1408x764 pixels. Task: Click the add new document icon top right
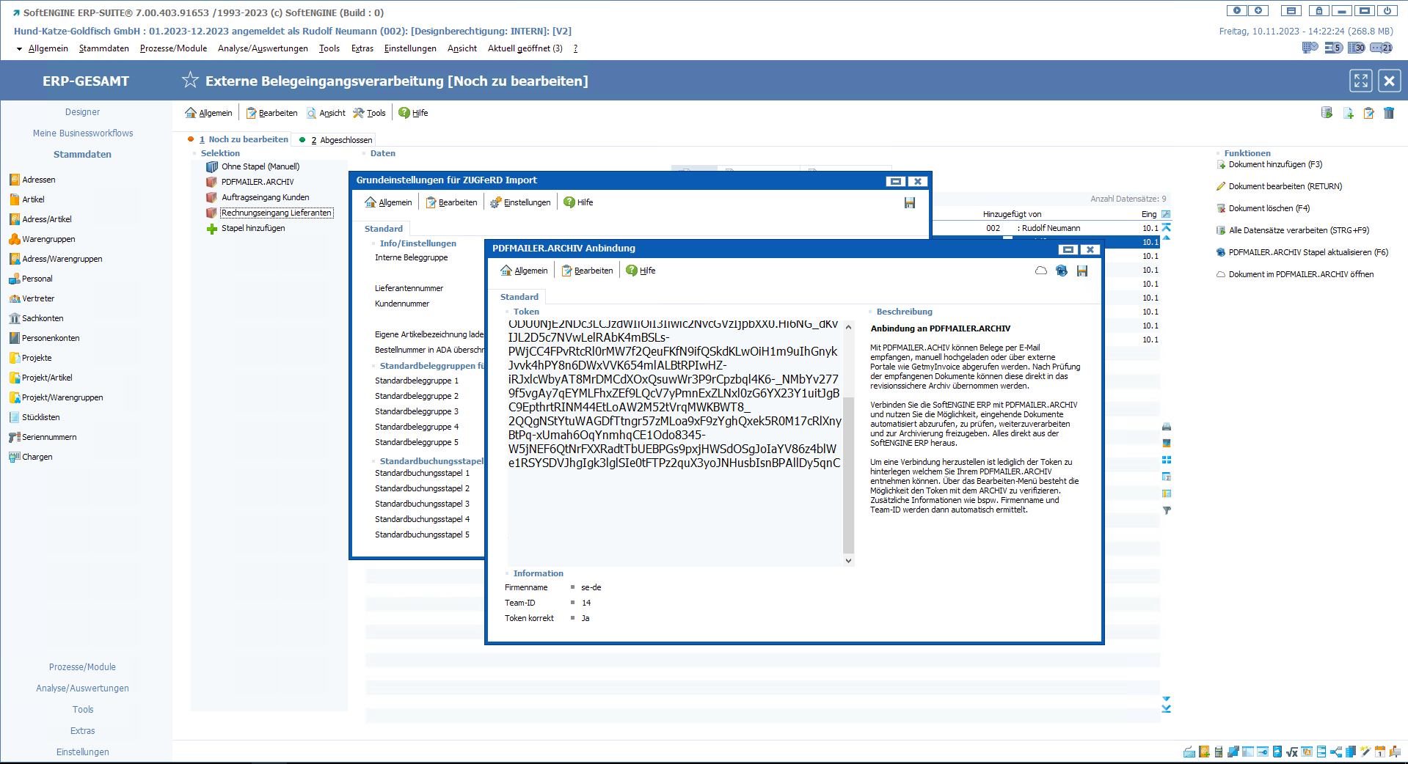click(x=1348, y=113)
